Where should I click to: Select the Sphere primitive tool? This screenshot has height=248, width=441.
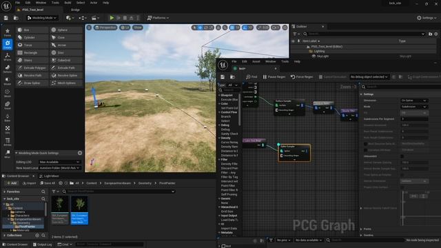coord(66,30)
